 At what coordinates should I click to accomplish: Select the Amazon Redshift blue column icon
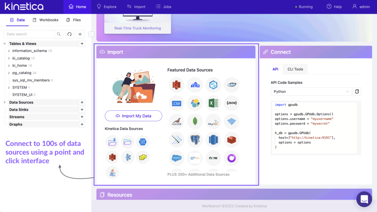213,140
